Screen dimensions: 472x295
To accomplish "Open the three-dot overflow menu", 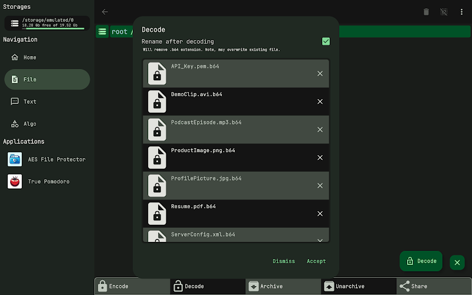I will (x=461, y=12).
